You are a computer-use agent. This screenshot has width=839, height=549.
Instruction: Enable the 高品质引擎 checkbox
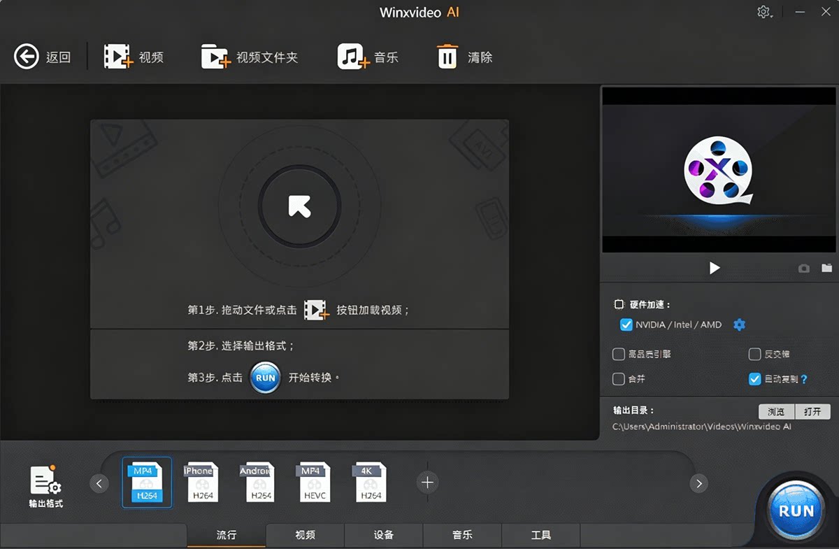(x=618, y=354)
